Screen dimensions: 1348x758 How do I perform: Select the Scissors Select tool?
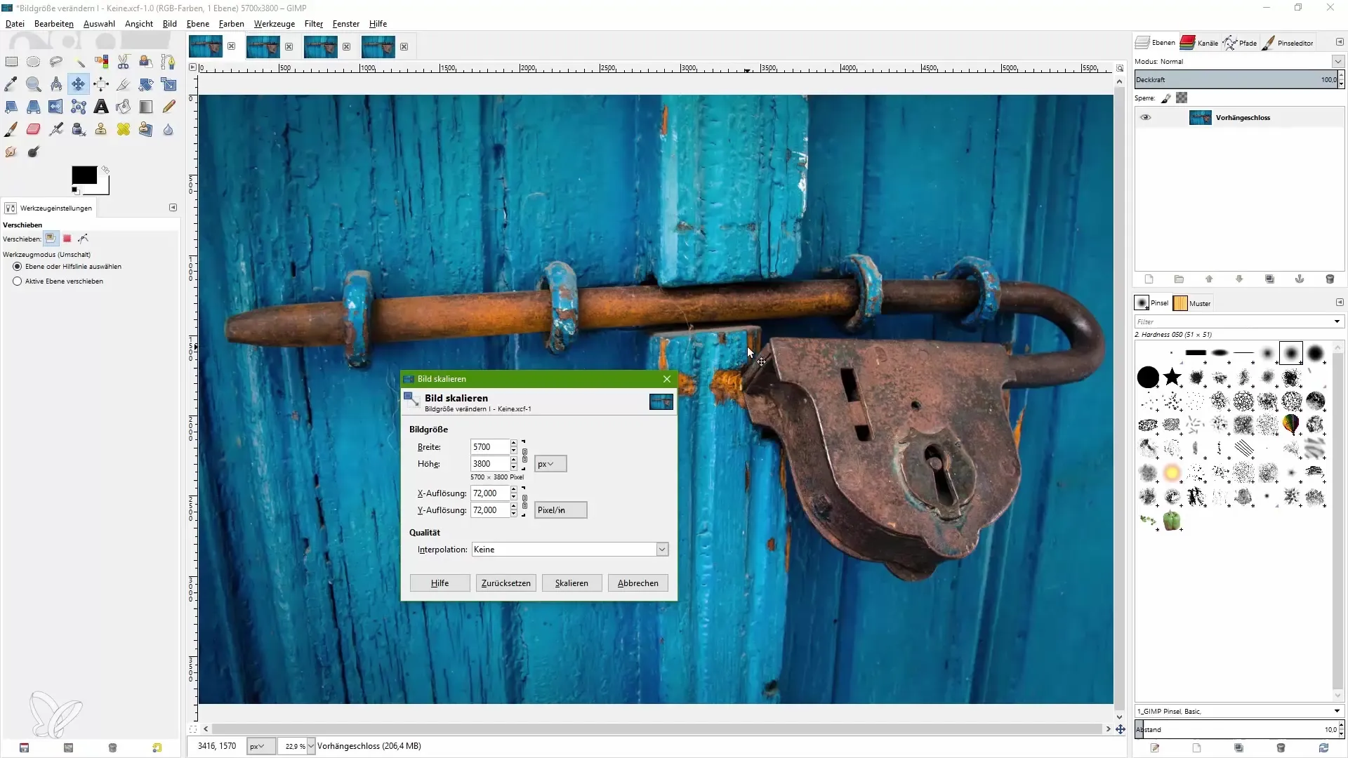point(124,62)
